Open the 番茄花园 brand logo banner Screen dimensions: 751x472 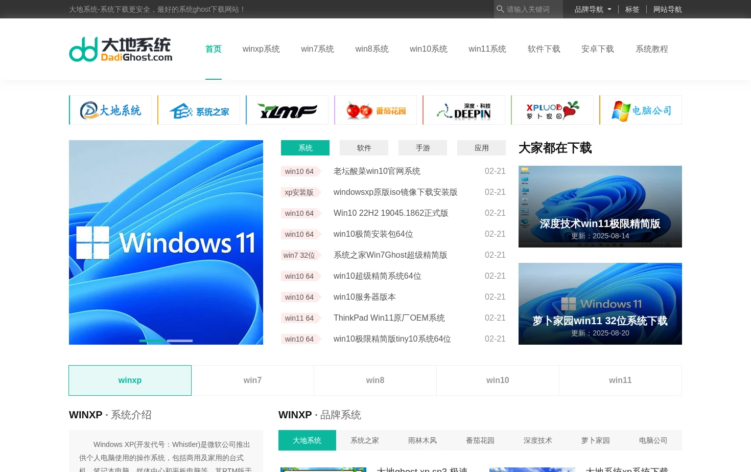tap(375, 110)
